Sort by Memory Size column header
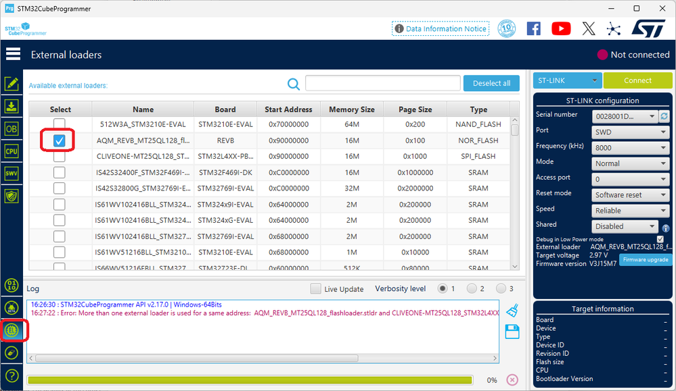Screen dimensions: 676x391 [x=352, y=109]
